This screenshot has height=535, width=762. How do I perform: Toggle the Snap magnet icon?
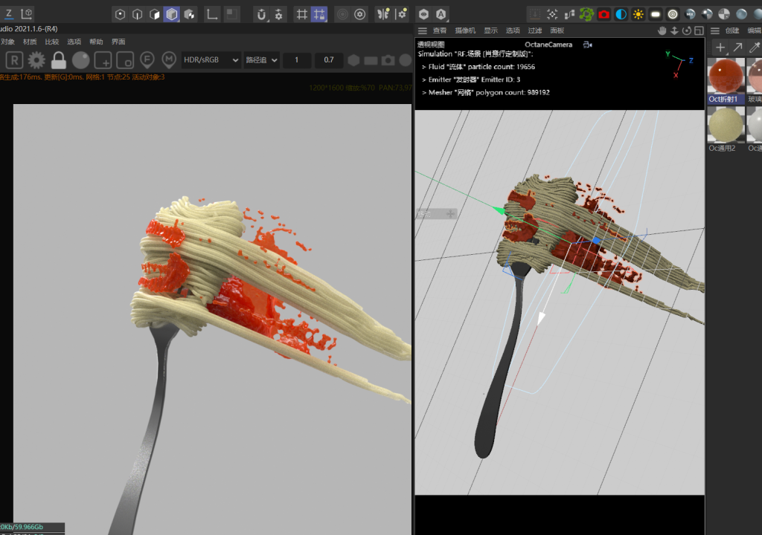click(261, 15)
